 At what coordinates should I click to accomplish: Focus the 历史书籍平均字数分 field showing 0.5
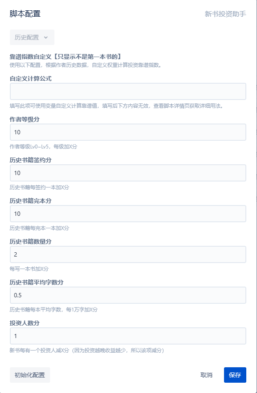click(x=128, y=295)
